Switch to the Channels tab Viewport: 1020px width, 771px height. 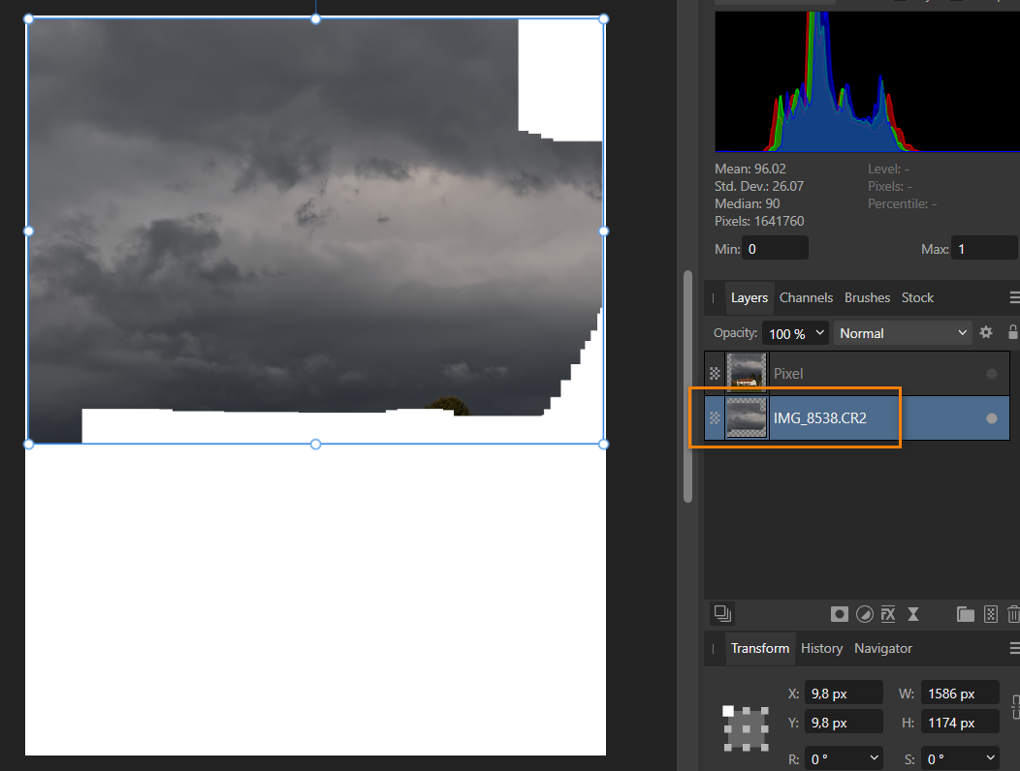[x=806, y=297]
